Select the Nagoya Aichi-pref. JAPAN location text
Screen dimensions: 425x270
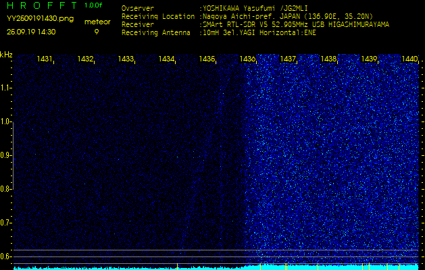(288, 16)
